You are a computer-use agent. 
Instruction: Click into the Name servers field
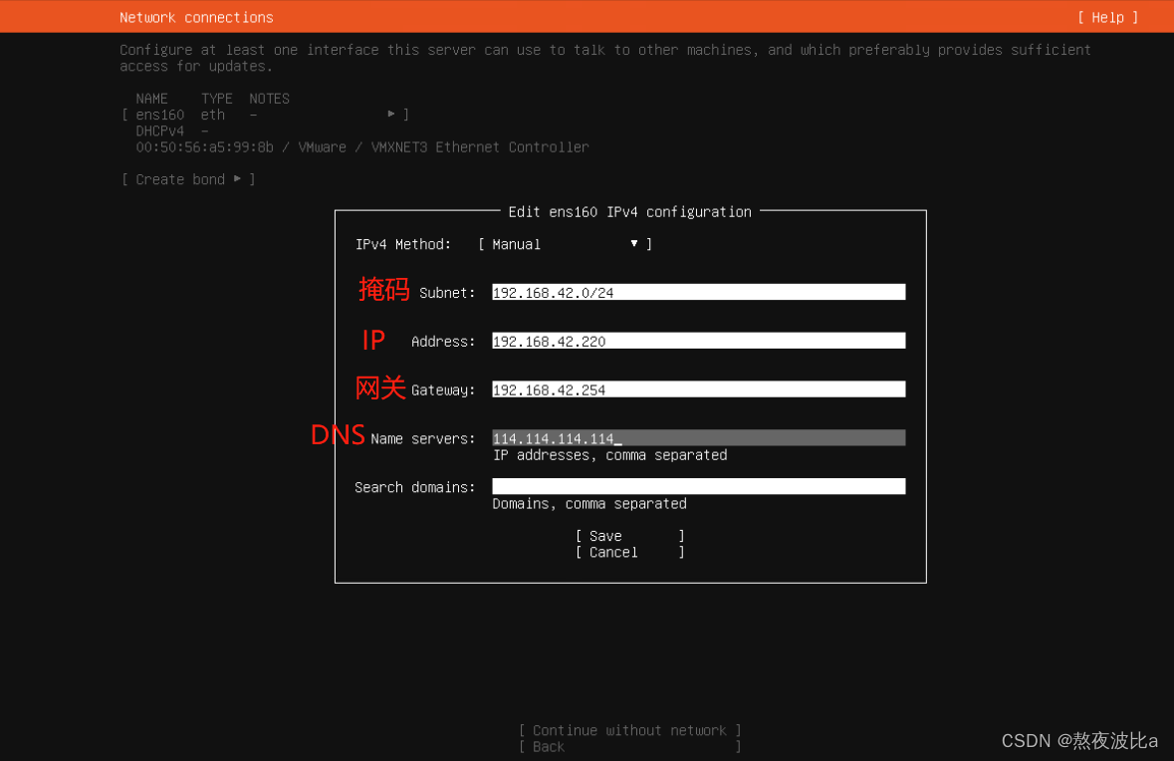(x=698, y=438)
